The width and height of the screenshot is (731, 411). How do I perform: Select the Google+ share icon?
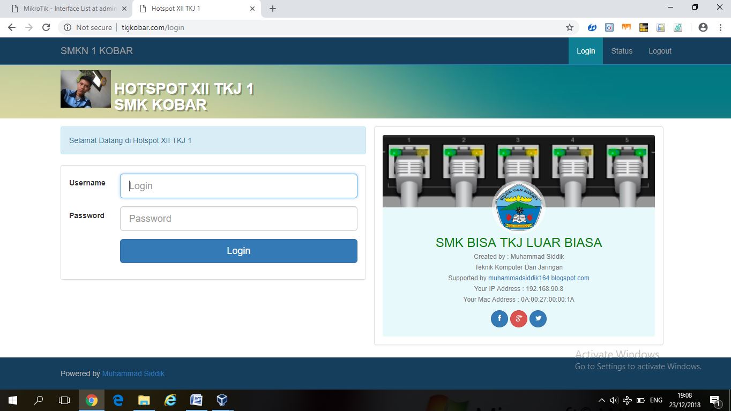pos(518,318)
